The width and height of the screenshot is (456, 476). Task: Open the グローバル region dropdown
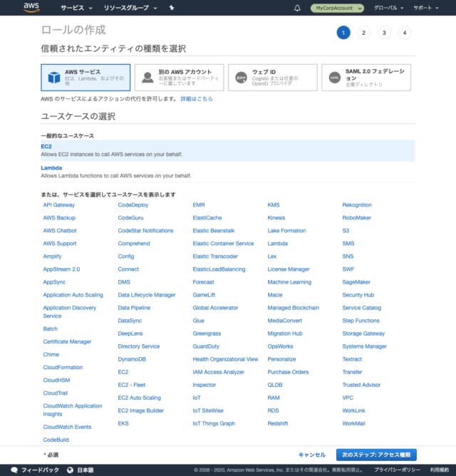388,8
